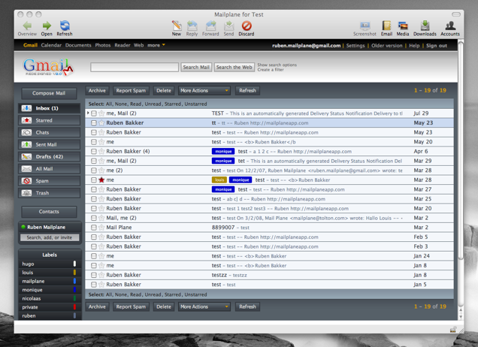Click the Open green arrow icon
This screenshot has height=347, width=478.
click(47, 26)
